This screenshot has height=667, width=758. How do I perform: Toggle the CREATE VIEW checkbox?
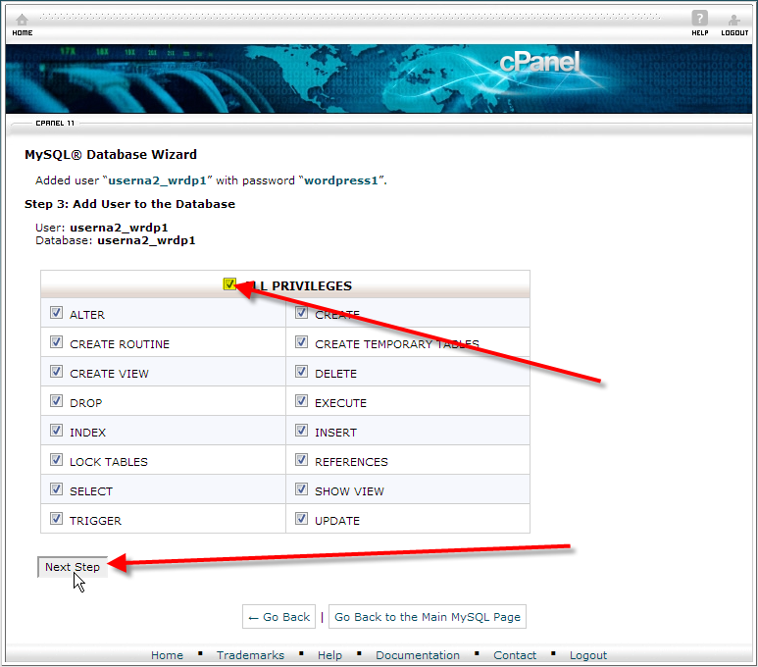tap(57, 372)
